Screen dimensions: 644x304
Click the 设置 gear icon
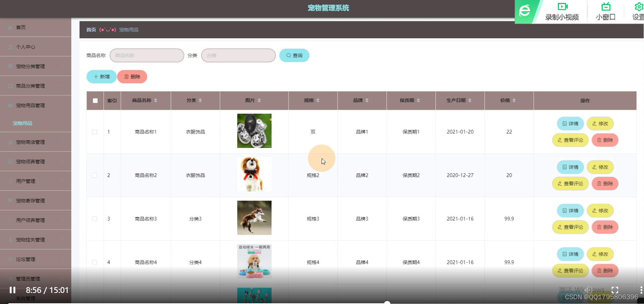pos(639,7)
